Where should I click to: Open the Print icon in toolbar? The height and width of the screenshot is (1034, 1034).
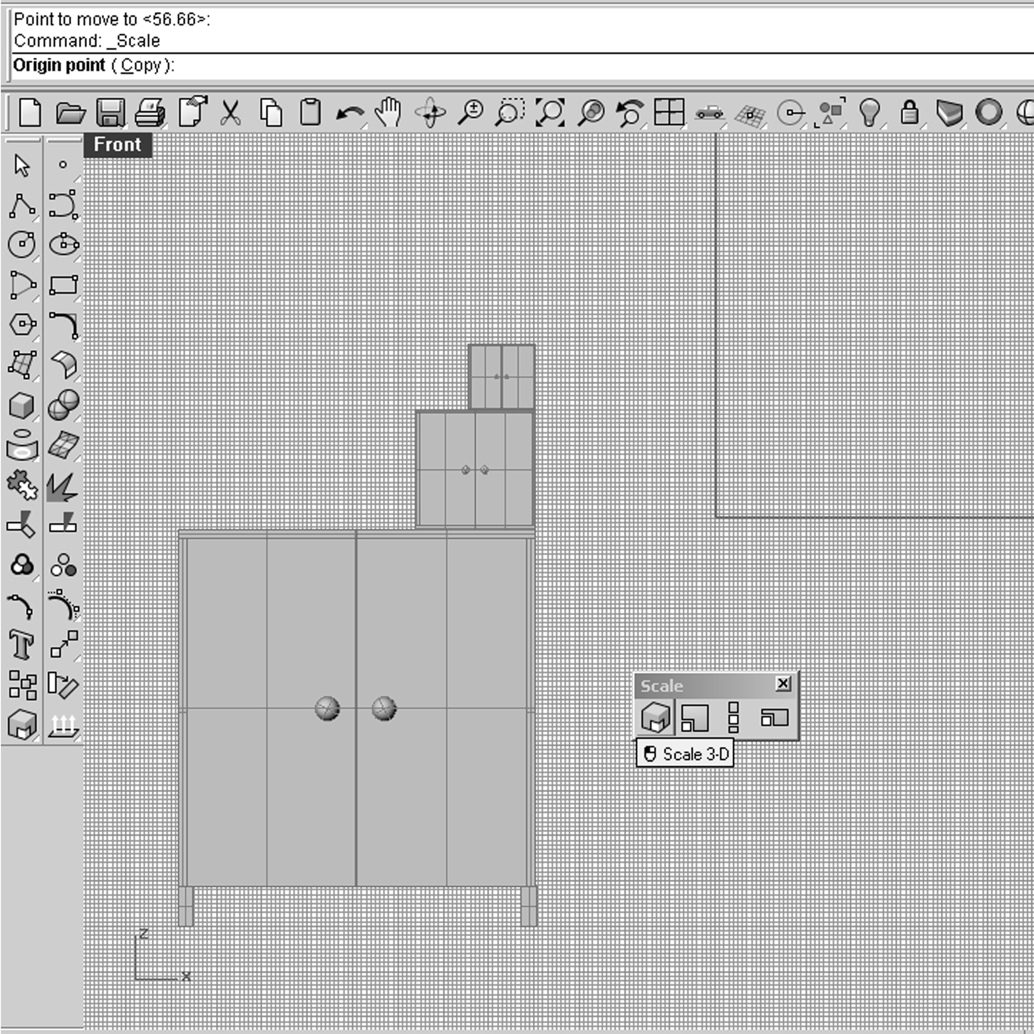pos(150,113)
